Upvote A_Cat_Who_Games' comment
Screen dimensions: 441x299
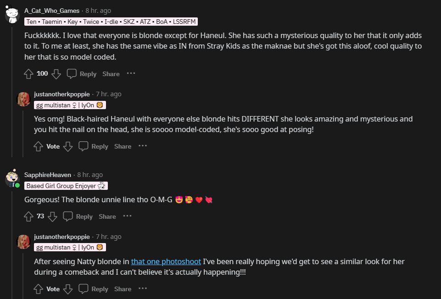28,74
